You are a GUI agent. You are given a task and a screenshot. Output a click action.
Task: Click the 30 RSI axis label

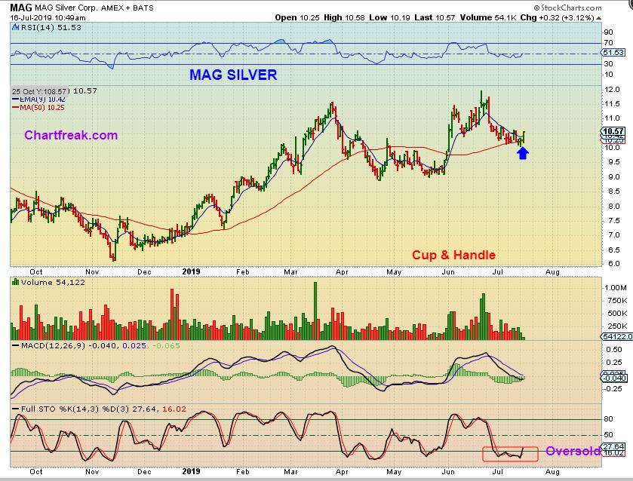(x=608, y=64)
